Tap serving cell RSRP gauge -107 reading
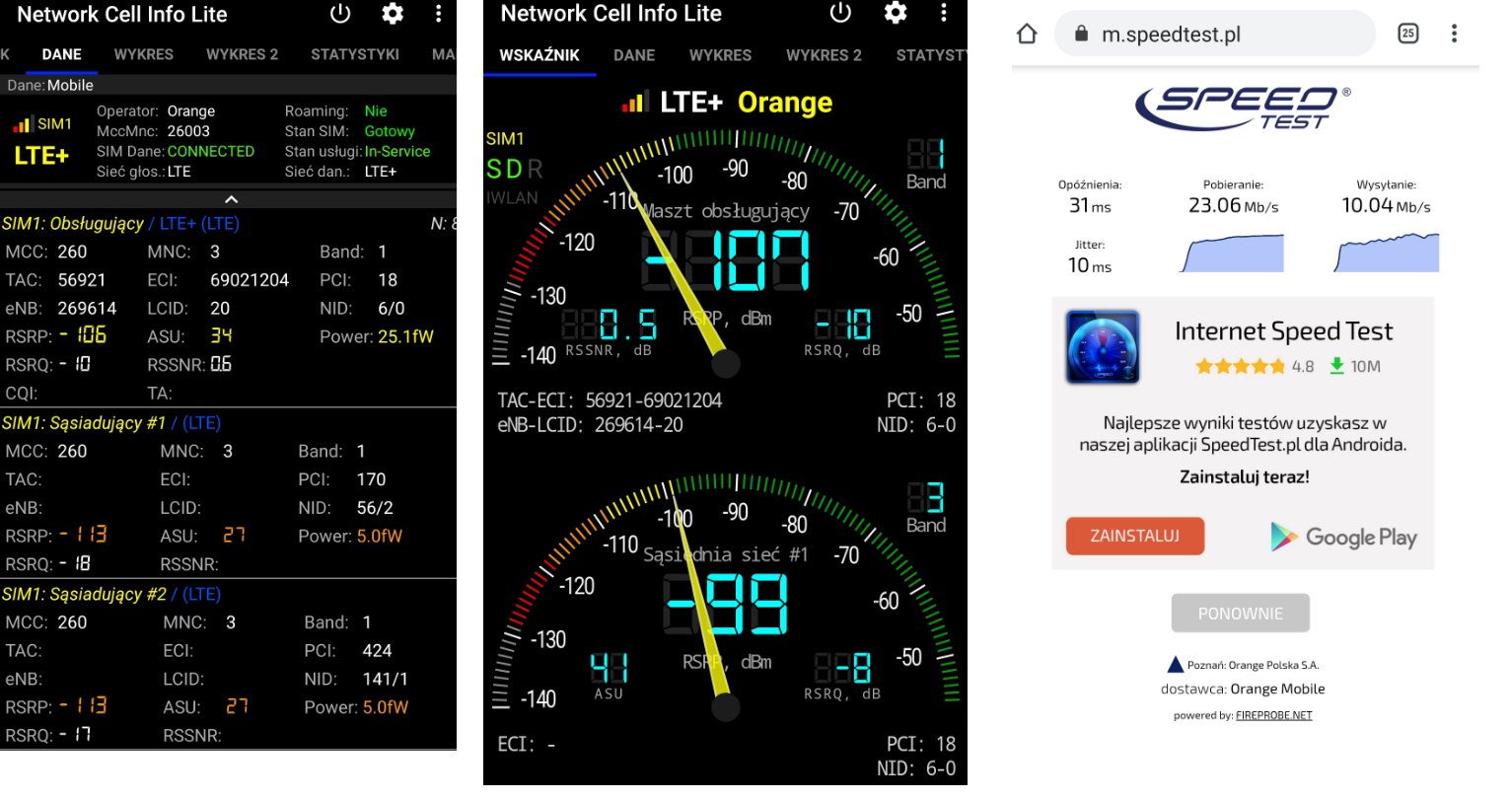 pyautogui.click(x=726, y=261)
